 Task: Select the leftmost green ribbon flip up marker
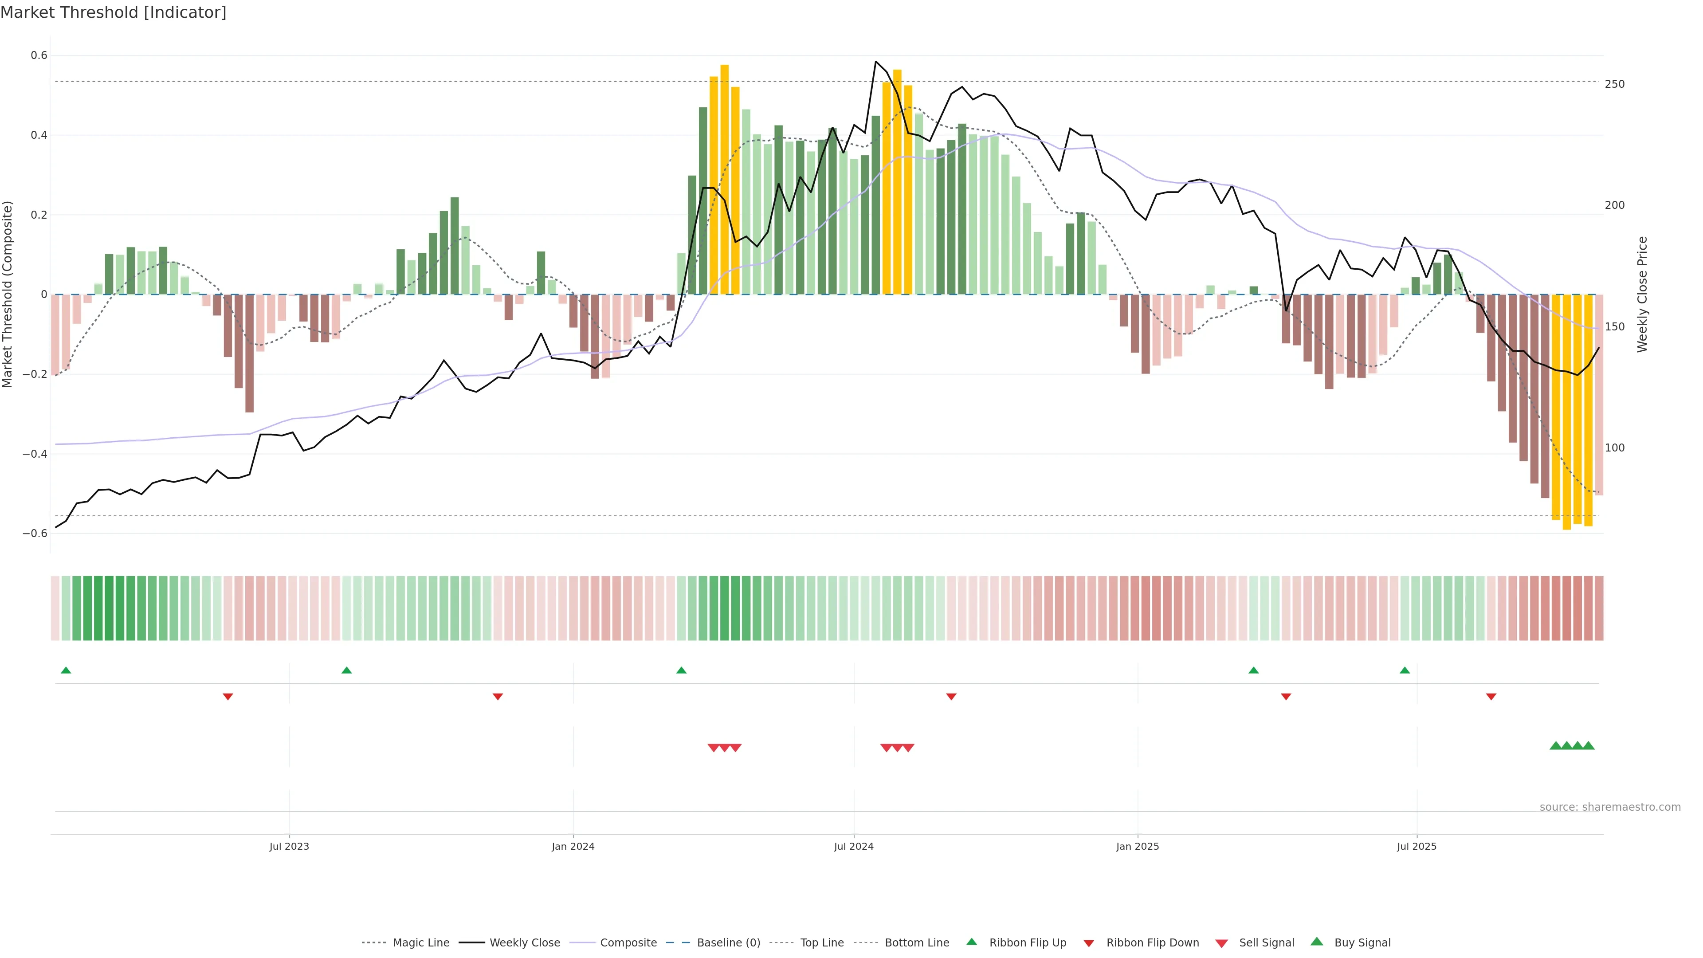(66, 671)
